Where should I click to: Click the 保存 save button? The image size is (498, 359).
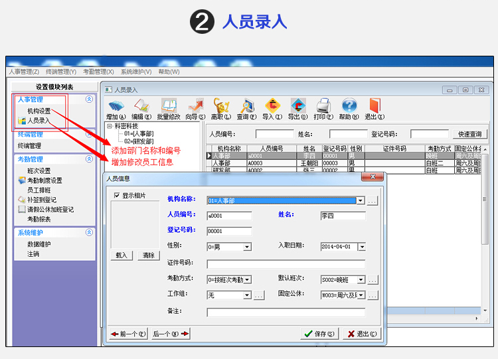(x=319, y=334)
